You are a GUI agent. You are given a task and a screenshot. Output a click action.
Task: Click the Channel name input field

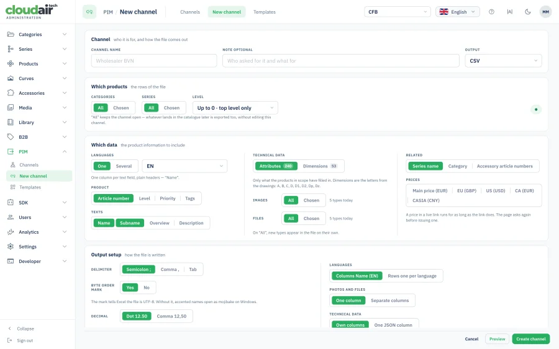tap(154, 61)
